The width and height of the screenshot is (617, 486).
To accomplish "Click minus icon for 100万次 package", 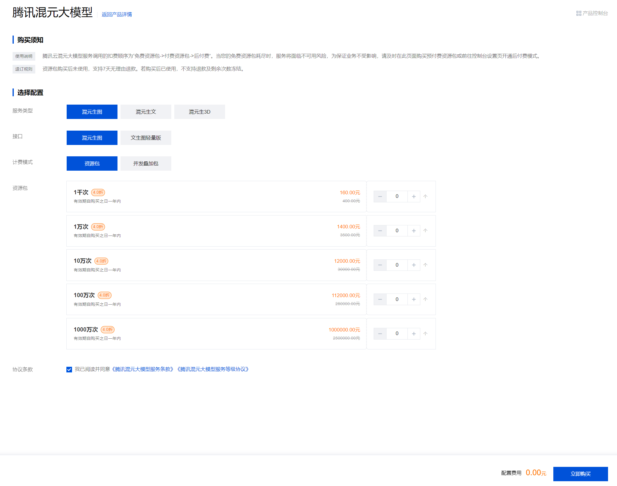I will tap(380, 299).
